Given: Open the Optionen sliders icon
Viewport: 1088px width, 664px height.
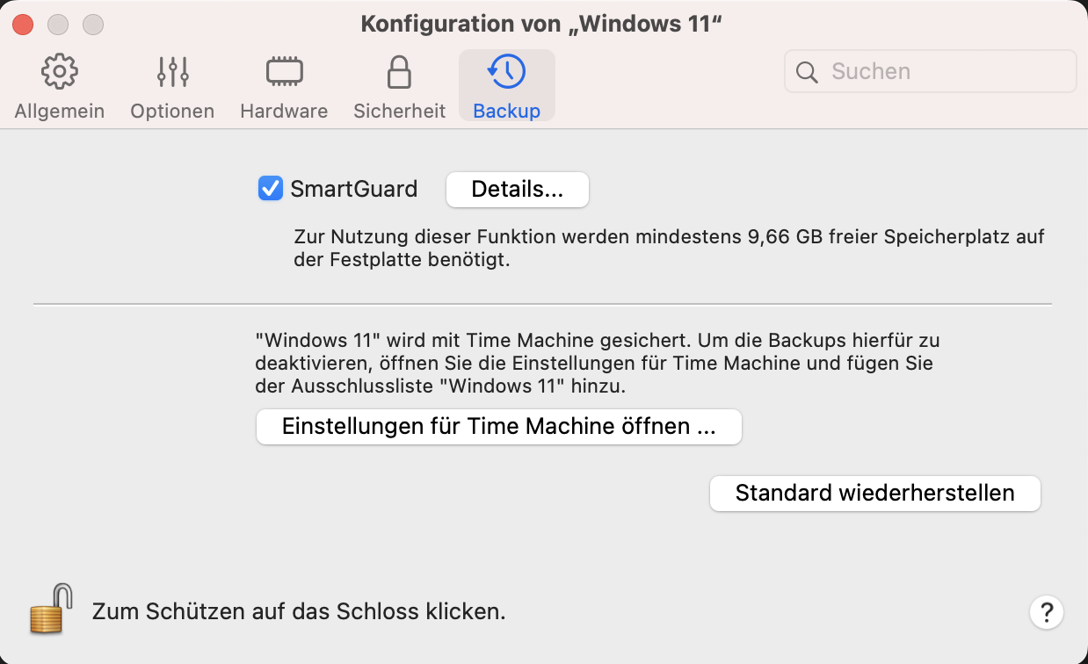Looking at the screenshot, I should pos(172,72).
